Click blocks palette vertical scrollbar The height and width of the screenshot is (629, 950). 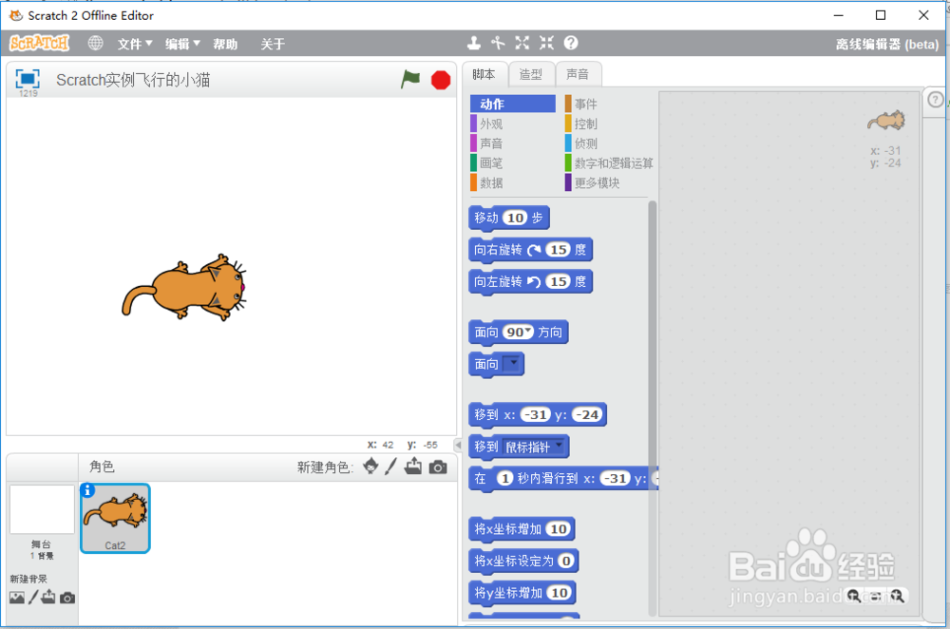[652, 408]
